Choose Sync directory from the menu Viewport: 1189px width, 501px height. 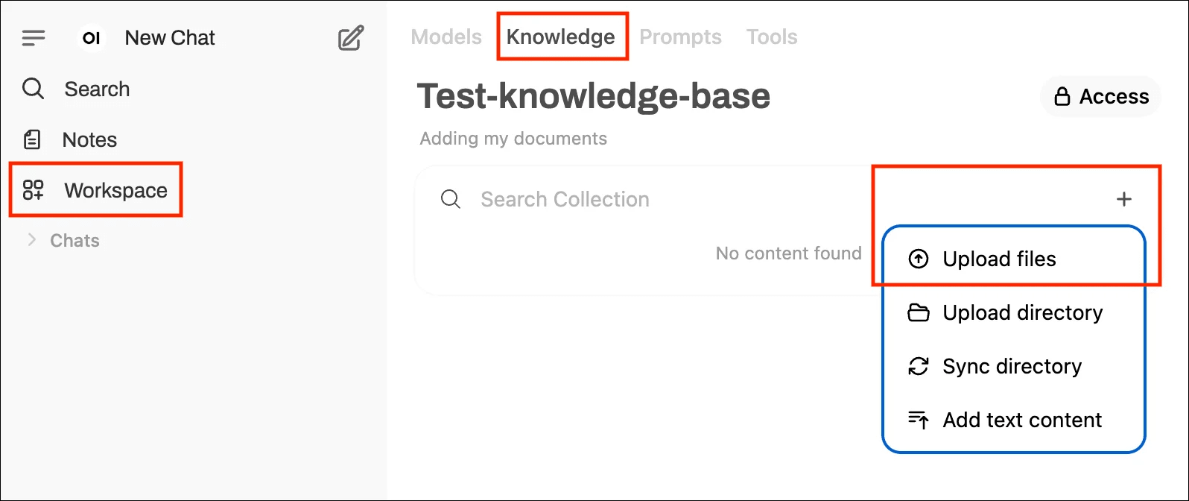(x=1012, y=366)
